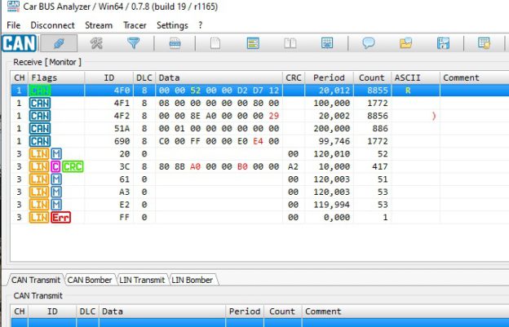
Task: Click the Data column header in Receive
Action: pos(219,77)
